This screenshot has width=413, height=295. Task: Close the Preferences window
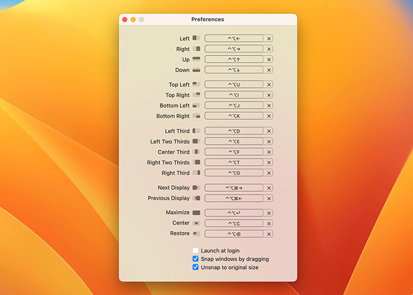[125, 19]
